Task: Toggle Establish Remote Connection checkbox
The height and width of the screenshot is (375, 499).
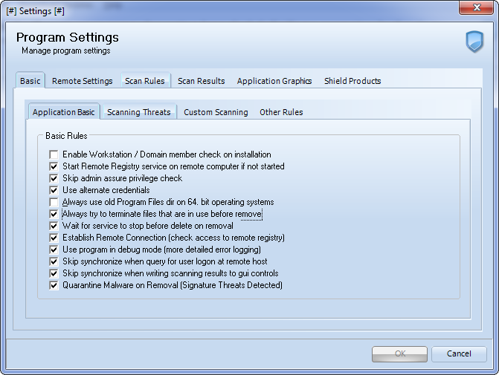Action: (54, 238)
